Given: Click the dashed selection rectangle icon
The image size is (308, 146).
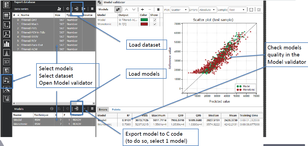Looking at the screenshot, I should pyautogui.click(x=251, y=9).
